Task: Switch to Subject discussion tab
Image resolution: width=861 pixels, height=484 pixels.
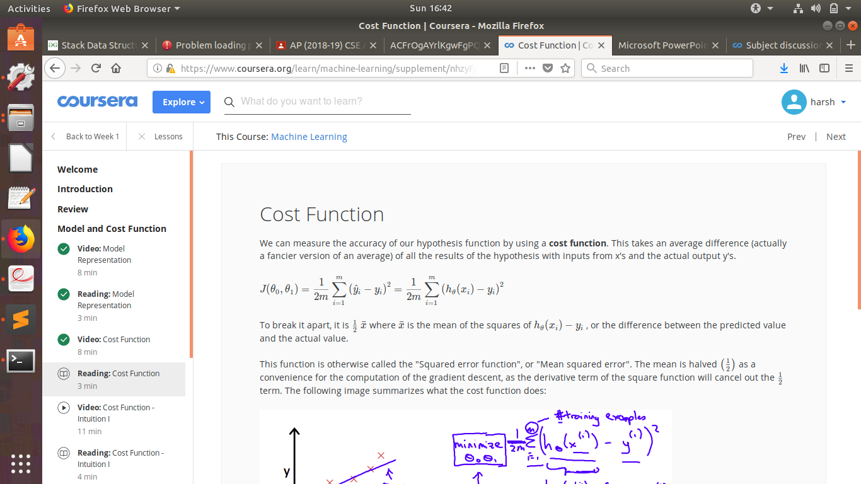Action: [x=782, y=45]
